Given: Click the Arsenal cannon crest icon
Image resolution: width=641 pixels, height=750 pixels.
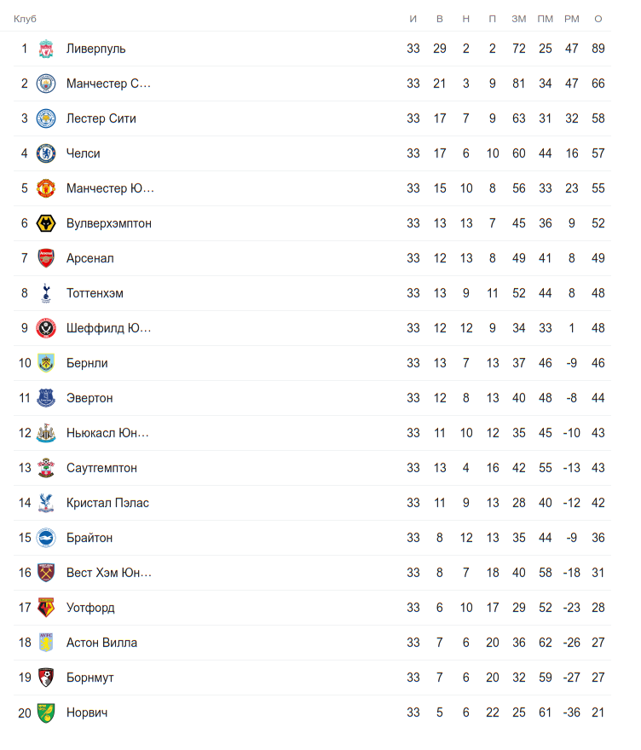Looking at the screenshot, I should 46,258.
